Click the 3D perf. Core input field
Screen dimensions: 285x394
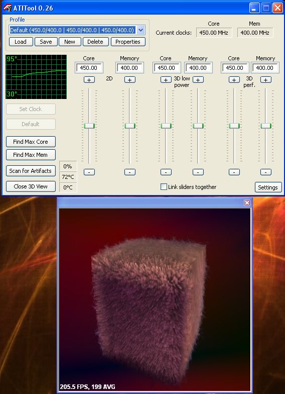pyautogui.click(x=235, y=68)
